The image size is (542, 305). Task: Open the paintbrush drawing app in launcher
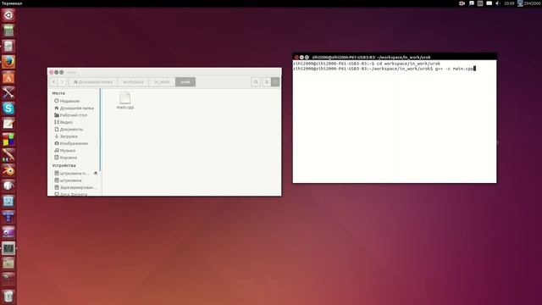8,154
